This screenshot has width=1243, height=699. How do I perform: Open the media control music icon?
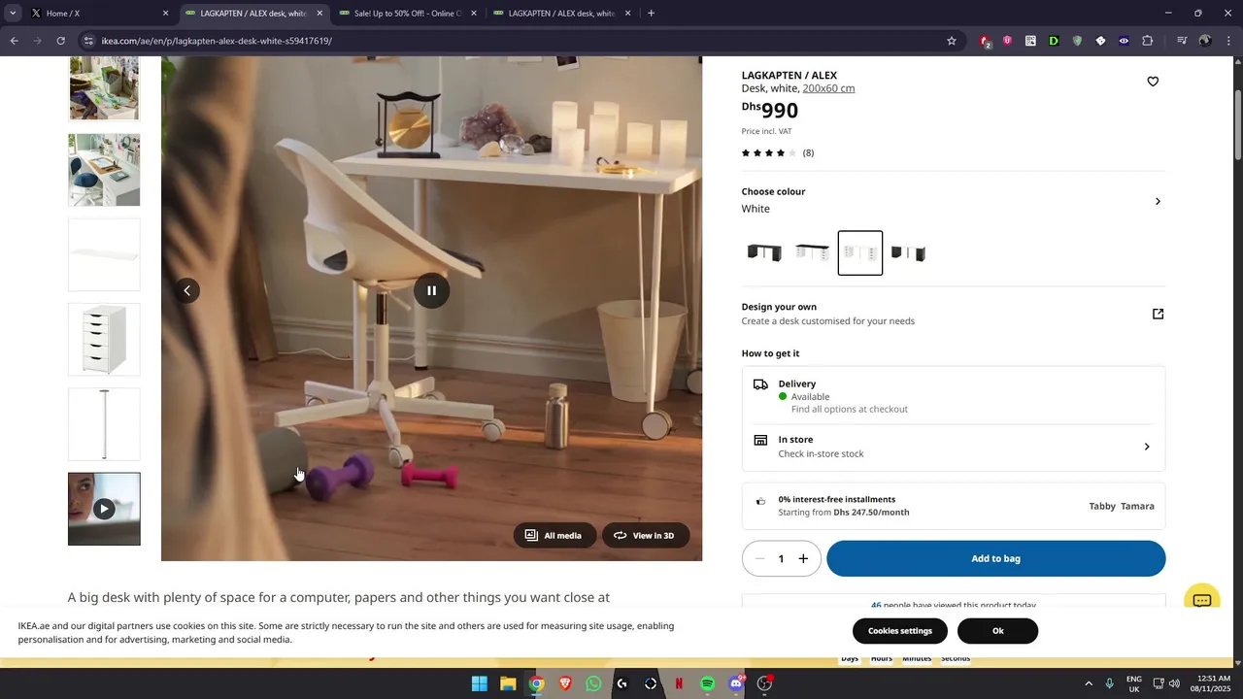point(1182,41)
